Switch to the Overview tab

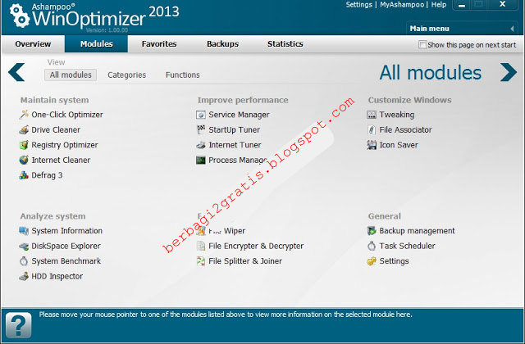coord(33,43)
